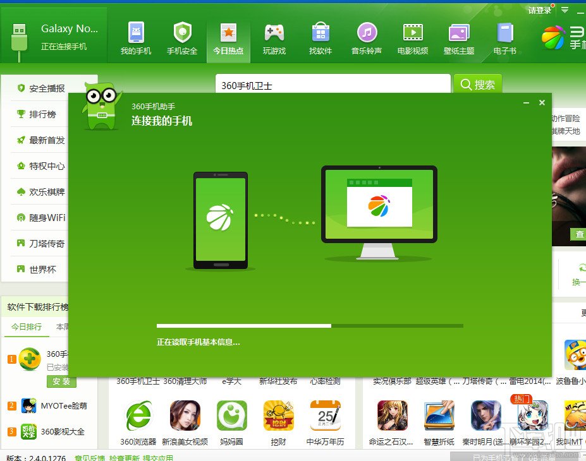Click the Galaxy Note device USB icon
Image resolution: width=586 pixels, height=461 pixels.
click(x=19, y=41)
